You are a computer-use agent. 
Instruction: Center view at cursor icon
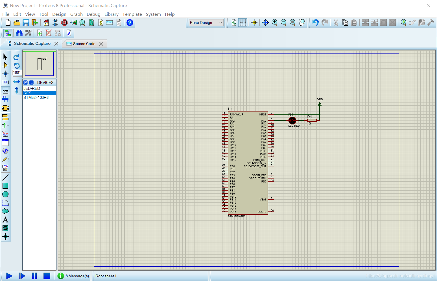pyautogui.click(x=254, y=23)
